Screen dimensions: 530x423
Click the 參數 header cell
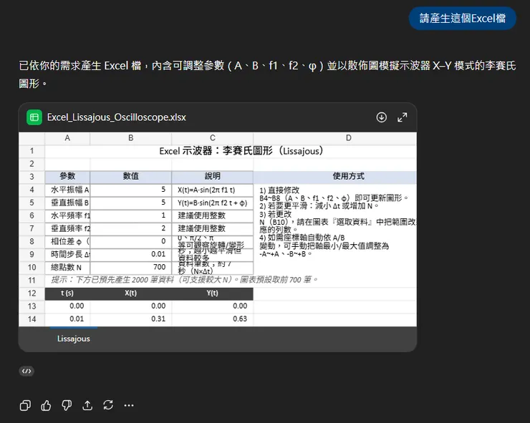pos(67,176)
